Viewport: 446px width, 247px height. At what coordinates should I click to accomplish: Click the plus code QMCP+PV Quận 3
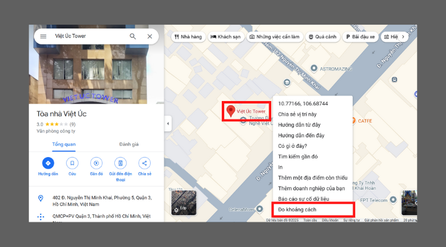[x=101, y=216]
